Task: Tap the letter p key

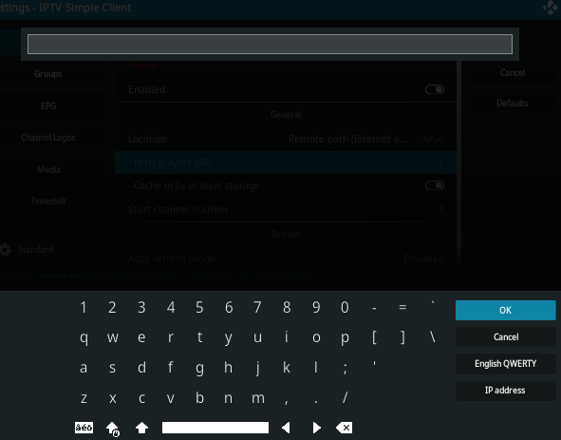Action: 345,337
